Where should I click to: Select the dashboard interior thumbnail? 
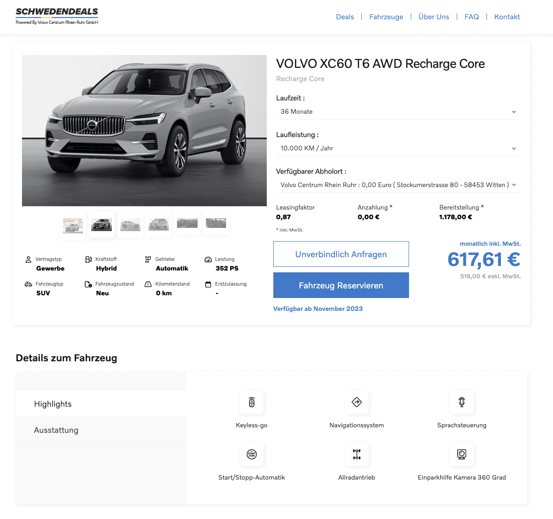pyautogui.click(x=187, y=223)
